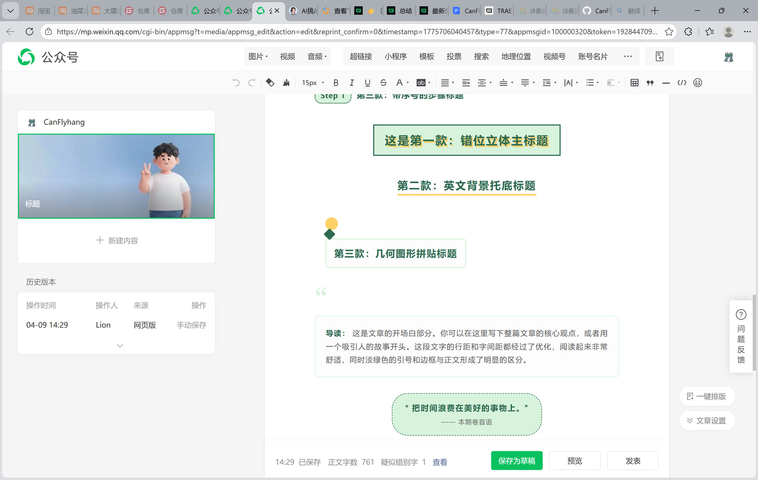Insert a blockquote via the quotation icon

[650, 83]
